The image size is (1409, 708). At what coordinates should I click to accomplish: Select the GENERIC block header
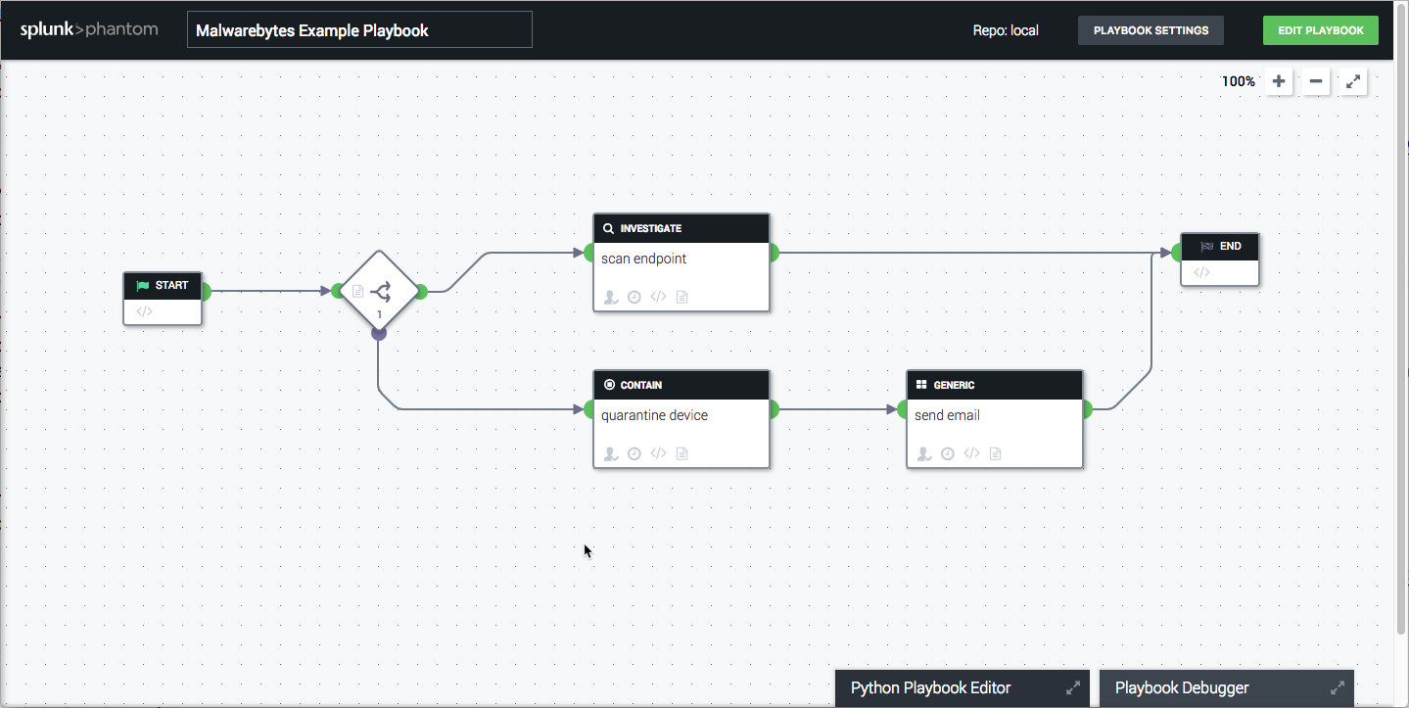(x=995, y=385)
